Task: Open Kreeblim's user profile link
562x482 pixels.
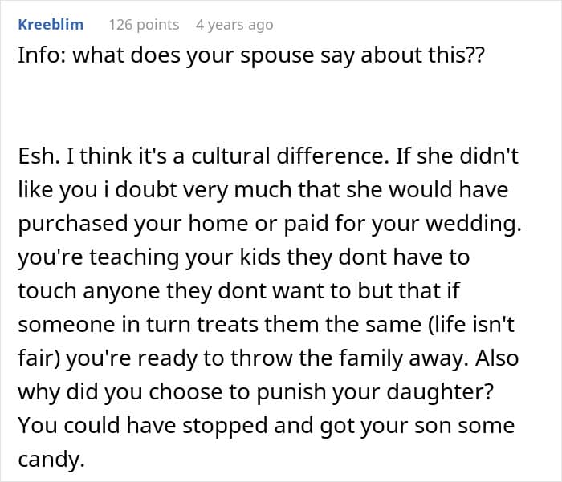Action: tap(50, 25)
